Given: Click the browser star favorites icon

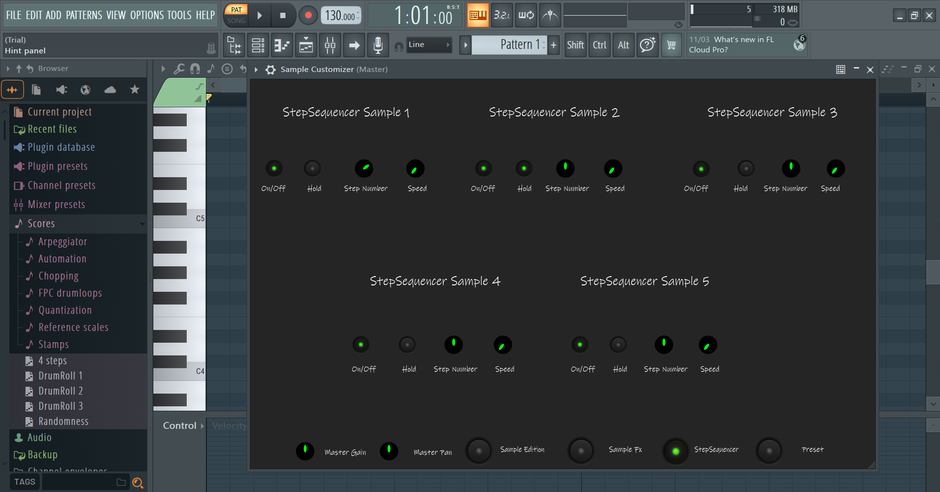Looking at the screenshot, I should 134,90.
